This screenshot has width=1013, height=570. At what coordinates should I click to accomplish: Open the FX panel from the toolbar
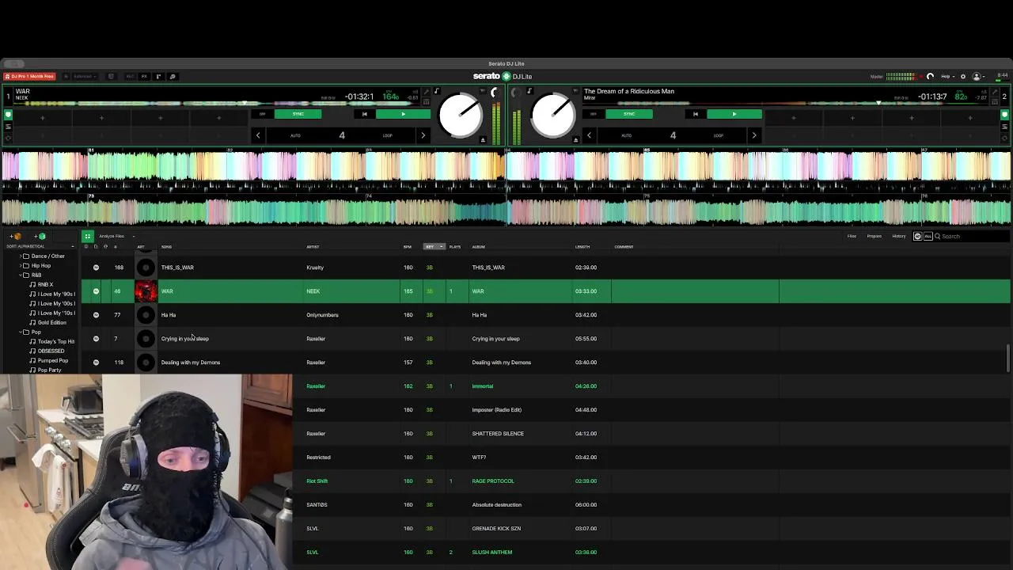point(144,77)
